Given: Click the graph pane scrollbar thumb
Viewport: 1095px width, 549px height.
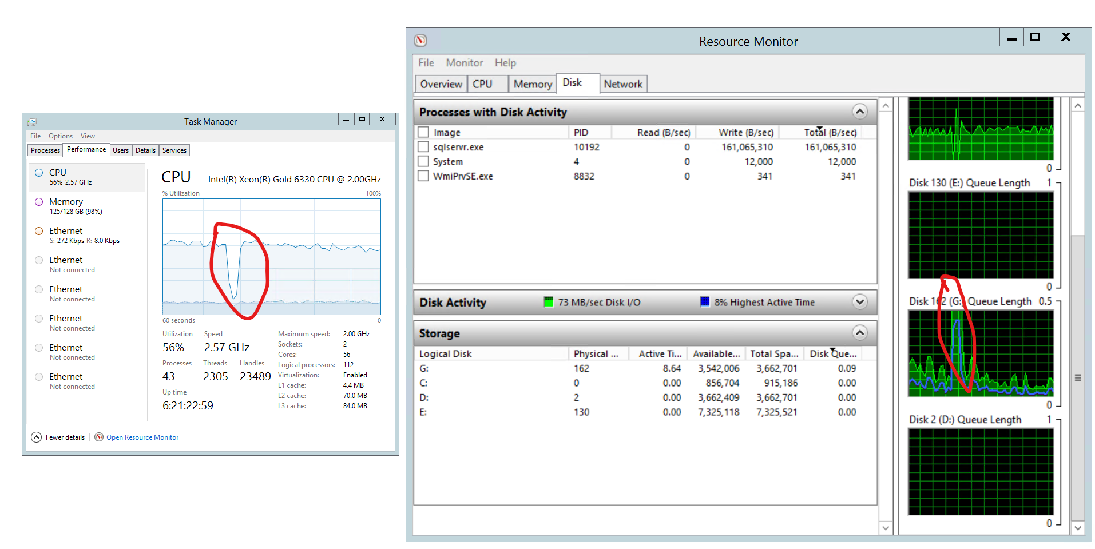Looking at the screenshot, I should click(1078, 377).
